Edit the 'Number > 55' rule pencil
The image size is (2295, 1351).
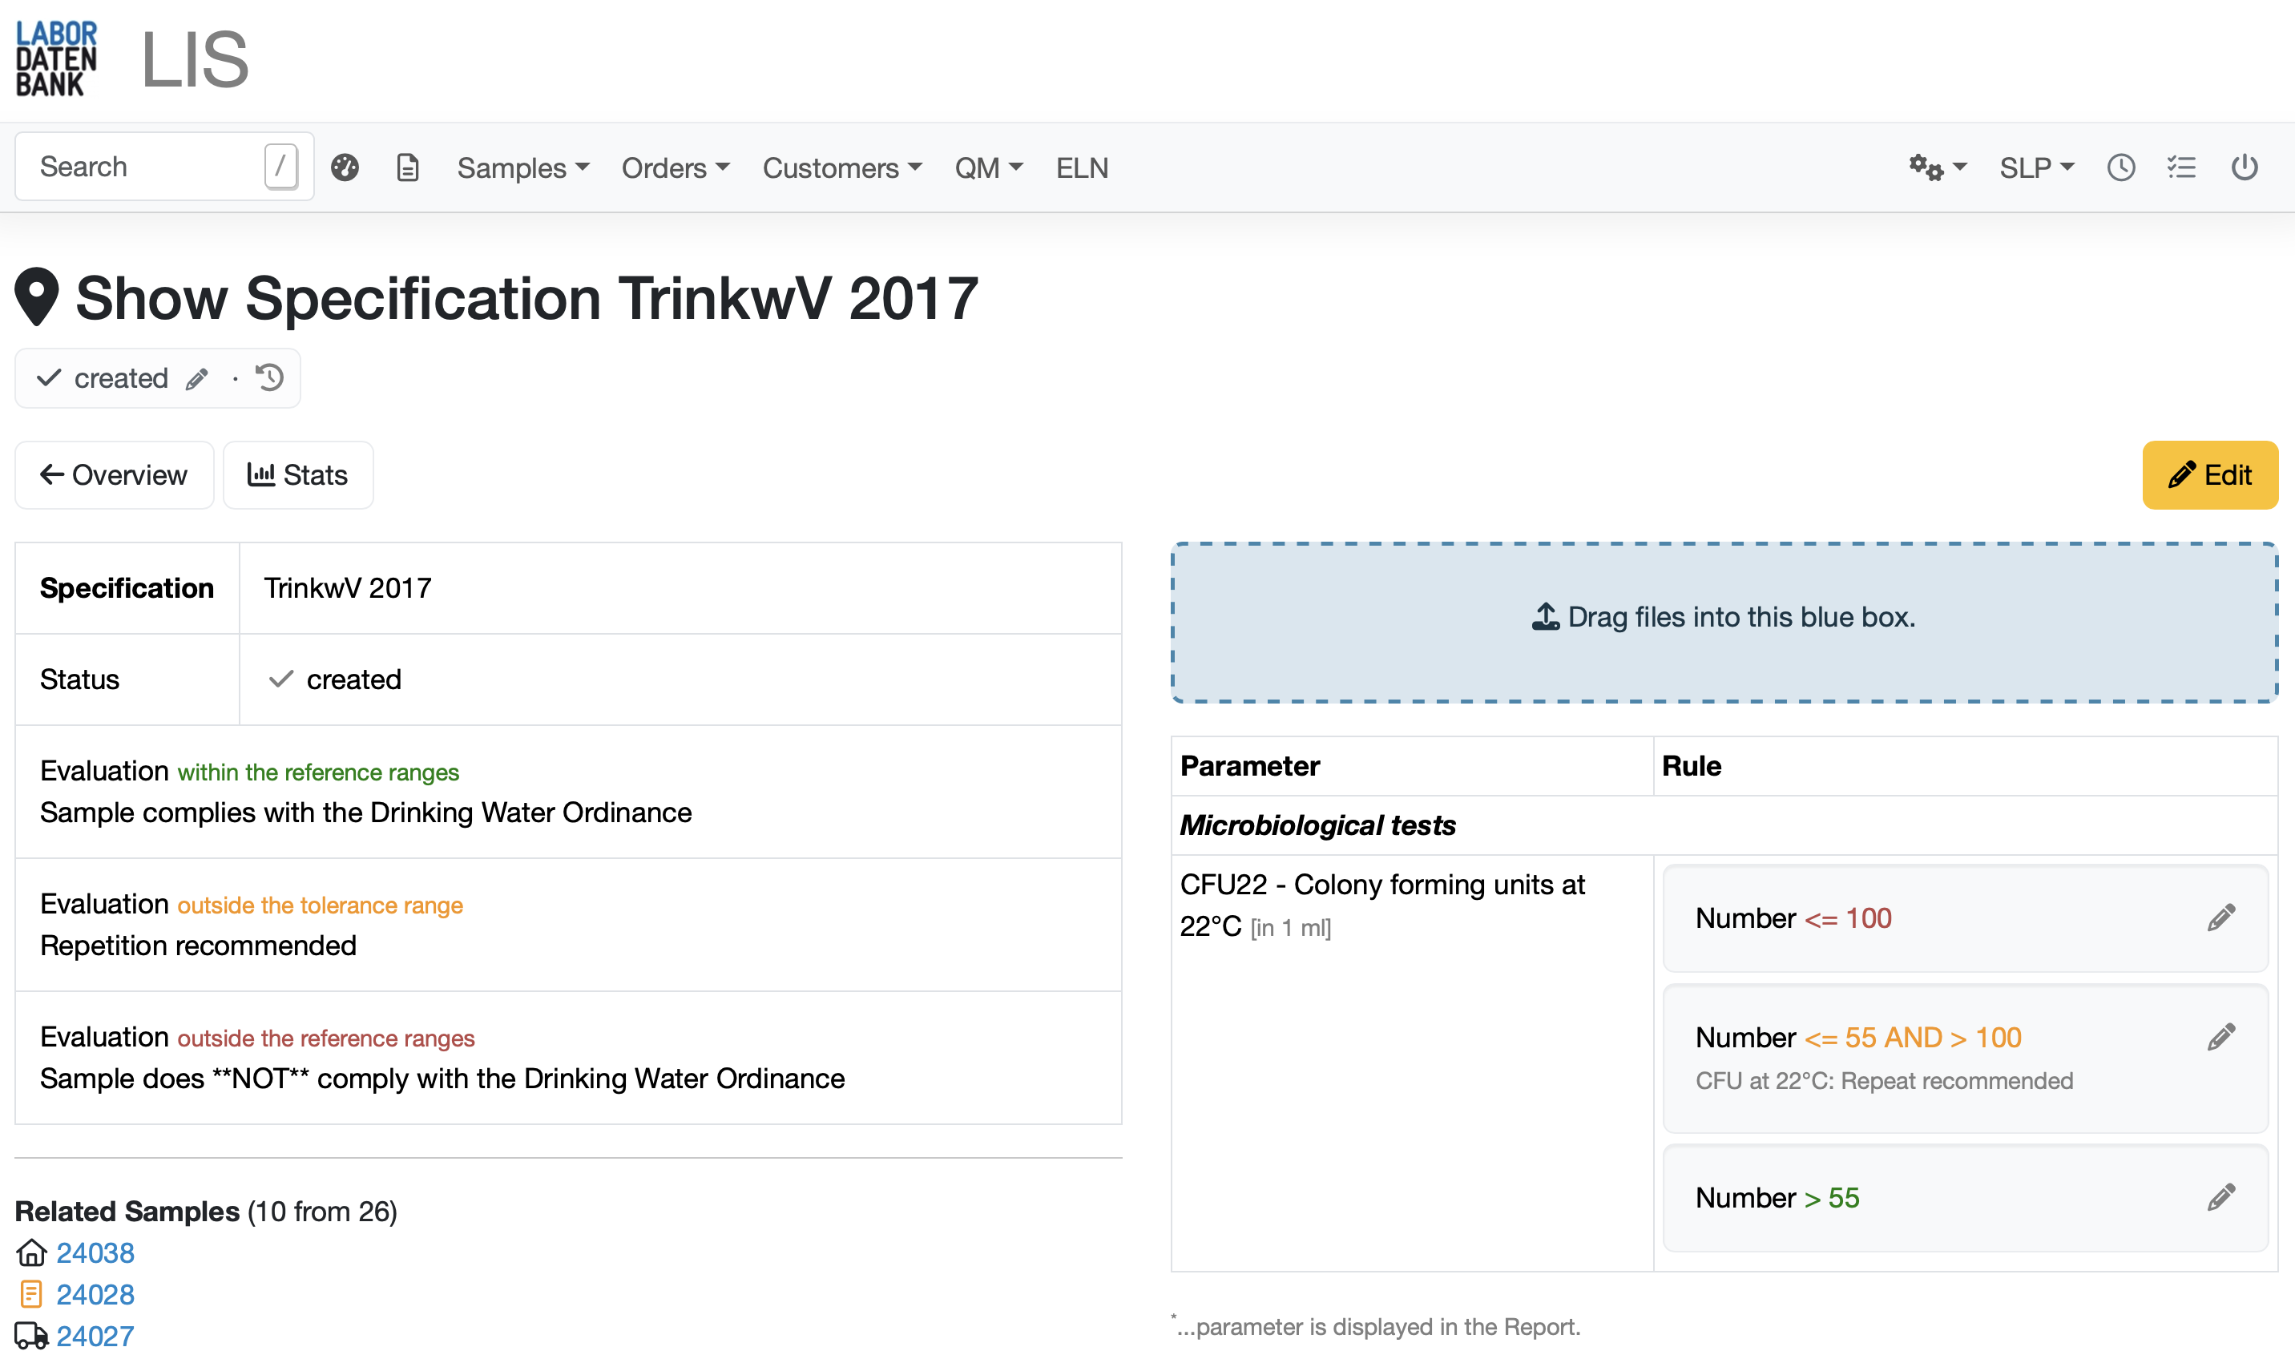click(2220, 1197)
